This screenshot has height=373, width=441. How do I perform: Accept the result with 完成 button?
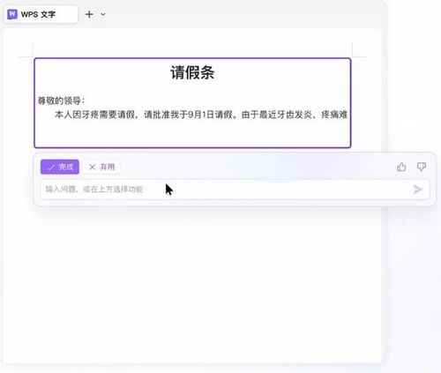tap(60, 167)
